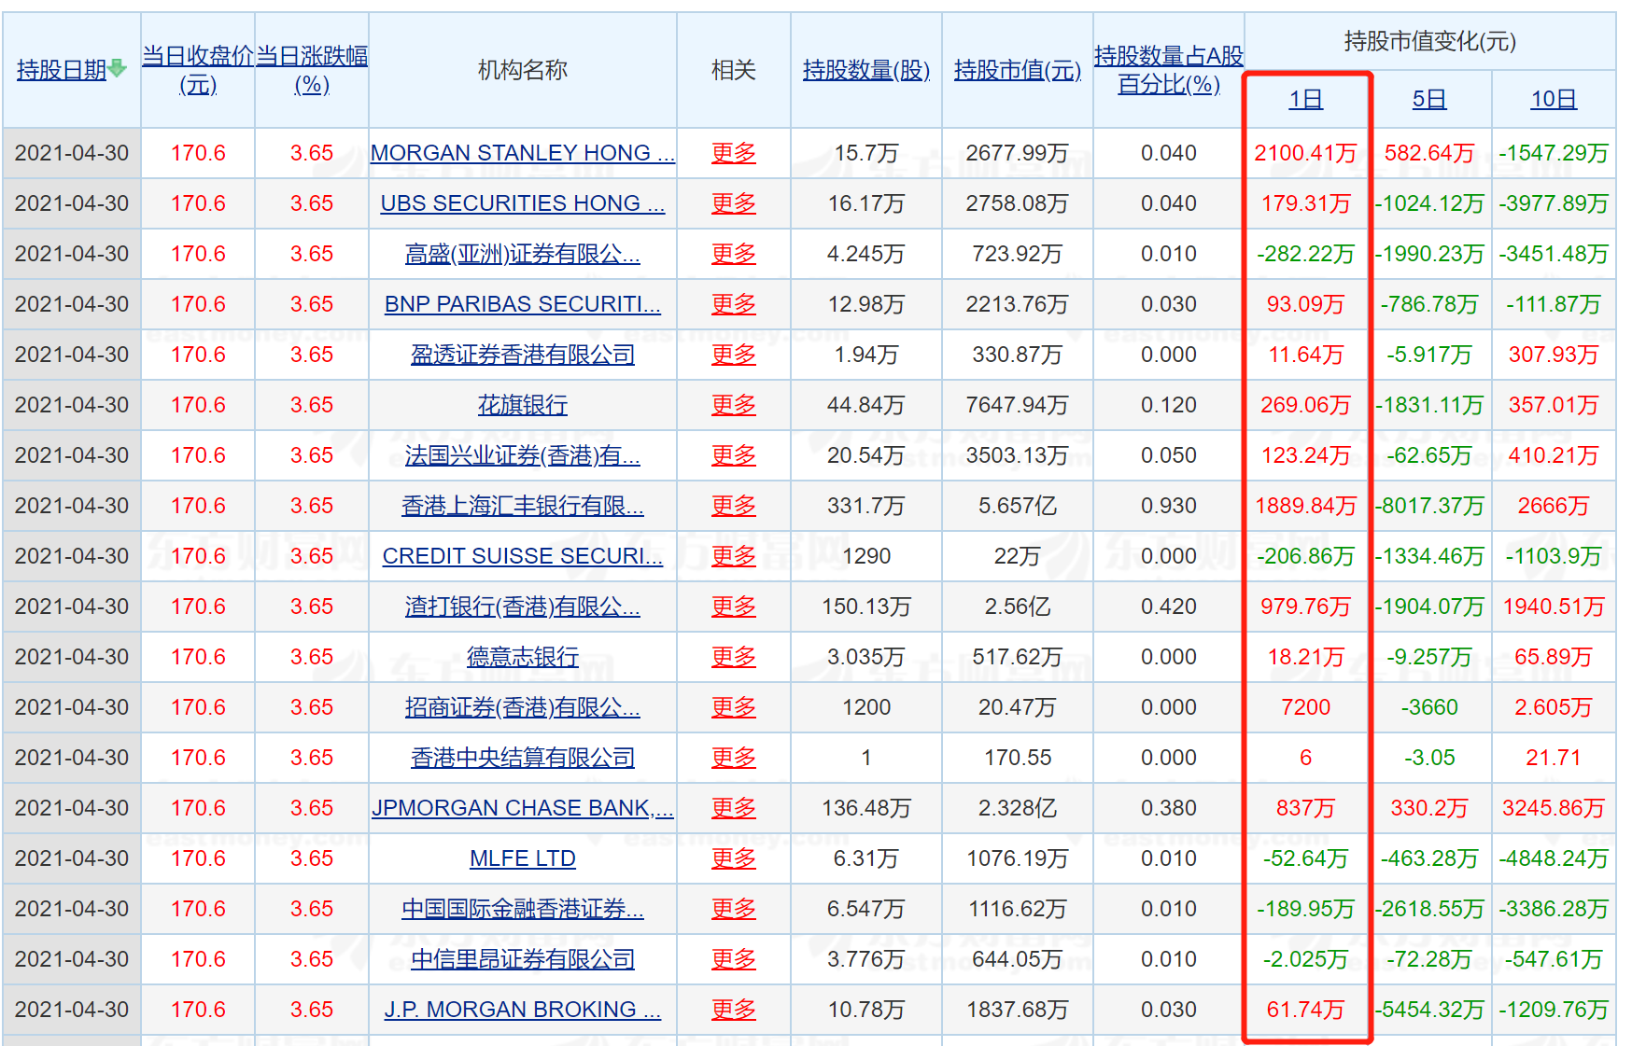1632x1046 pixels.
Task: Select 3245.86万 ten-day change value
Action: tap(1554, 808)
